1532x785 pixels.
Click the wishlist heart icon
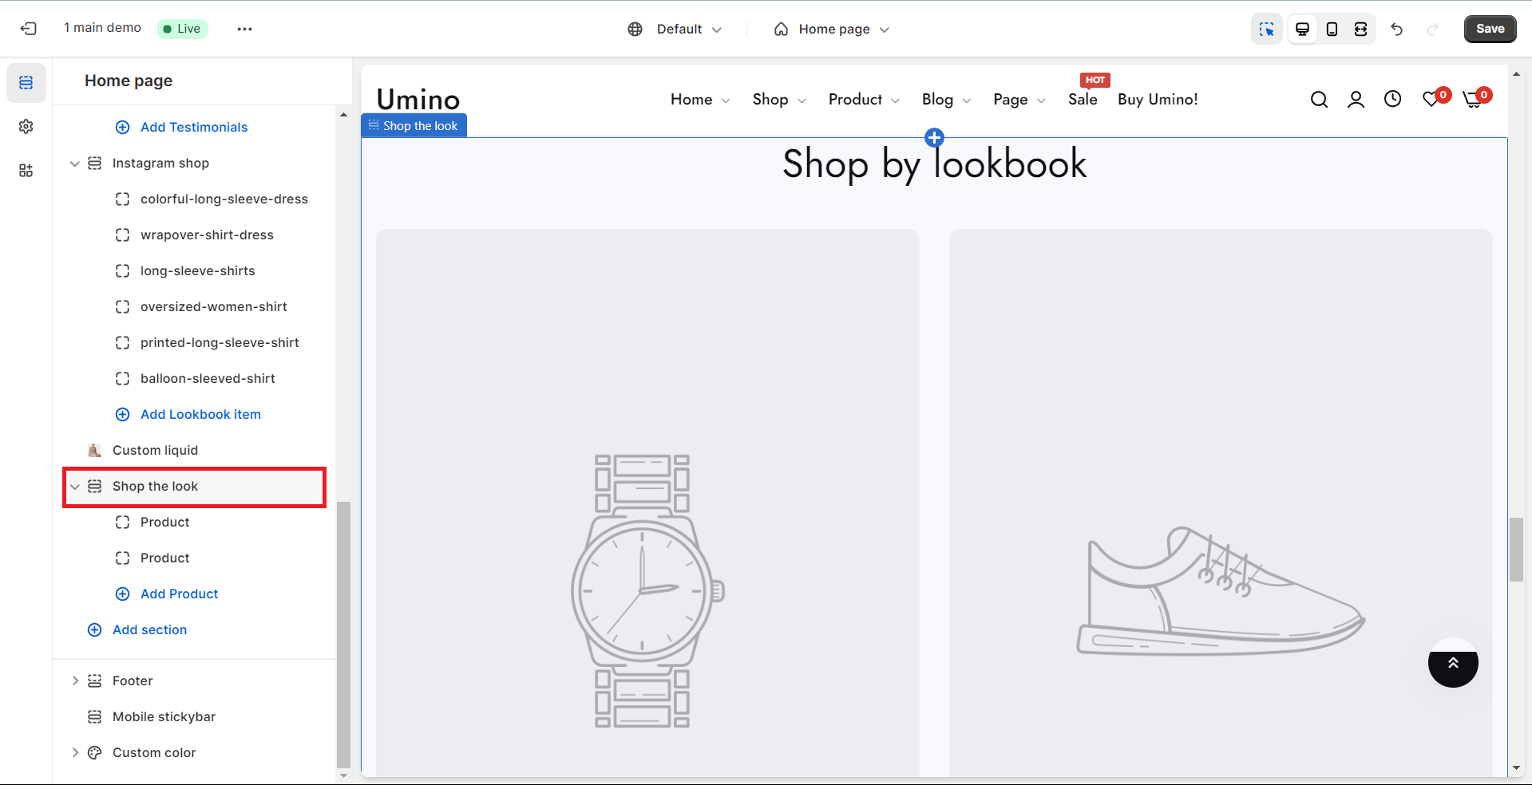[x=1431, y=100]
